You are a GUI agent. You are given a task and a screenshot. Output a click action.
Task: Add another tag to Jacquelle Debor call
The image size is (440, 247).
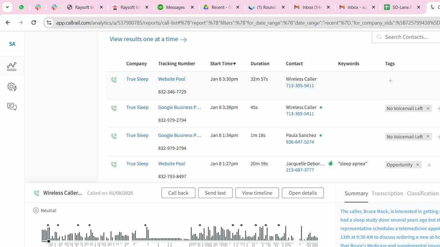(429, 165)
